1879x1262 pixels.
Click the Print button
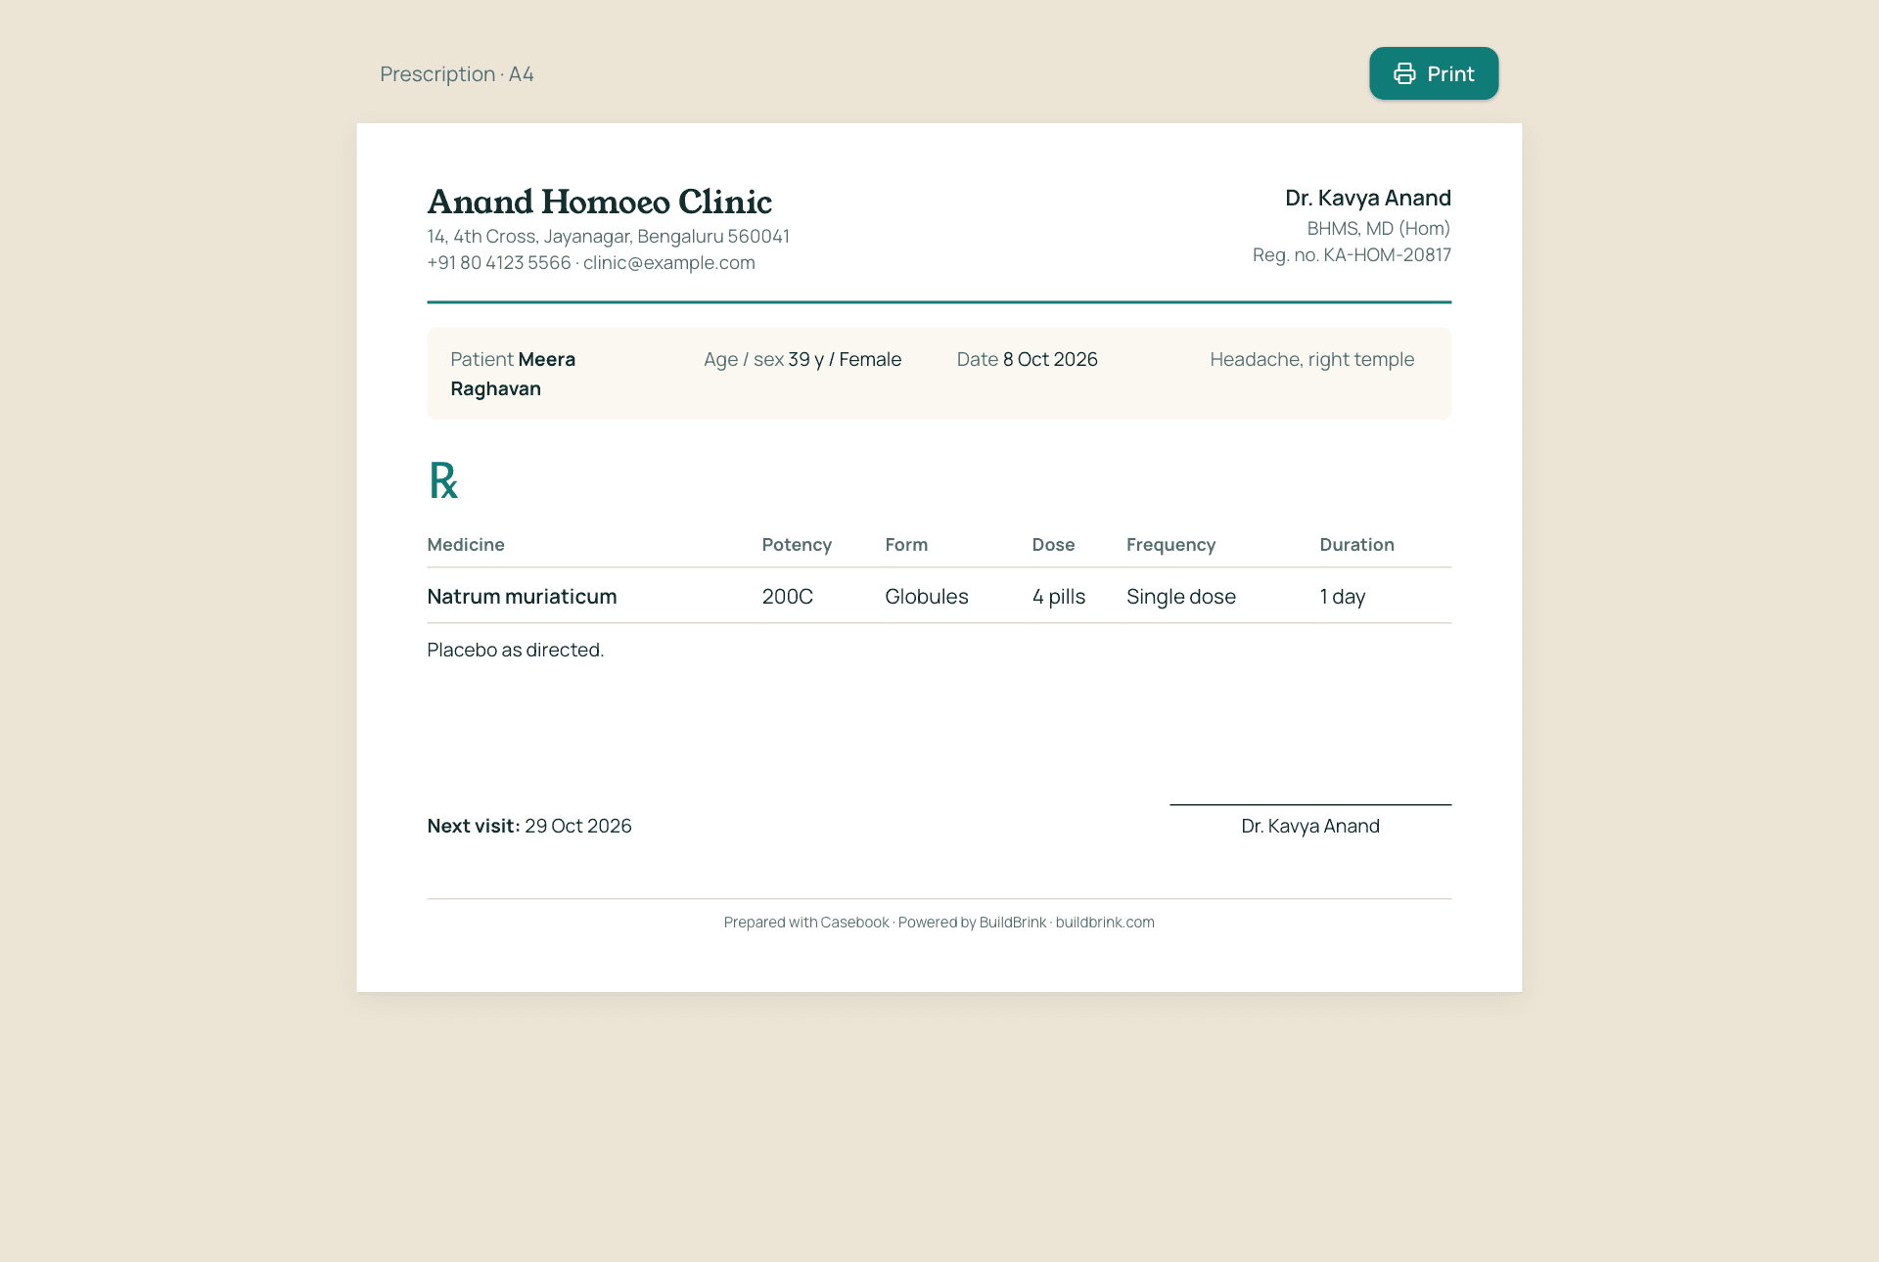point(1434,73)
